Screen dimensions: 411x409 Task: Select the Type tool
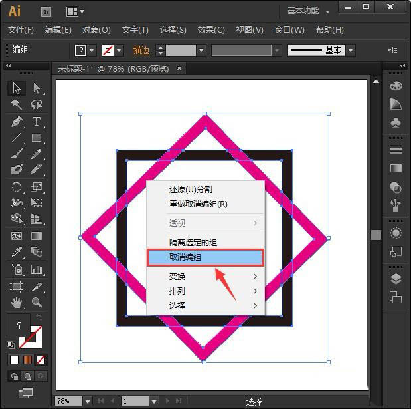tap(37, 122)
